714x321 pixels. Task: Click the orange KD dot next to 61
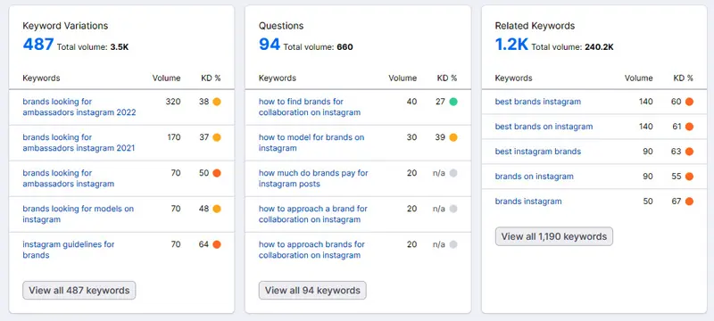point(689,127)
